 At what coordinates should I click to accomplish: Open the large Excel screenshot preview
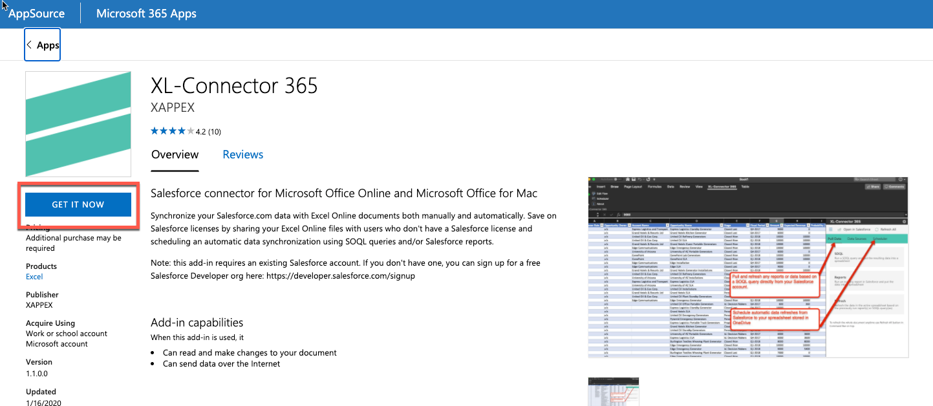pos(748,266)
